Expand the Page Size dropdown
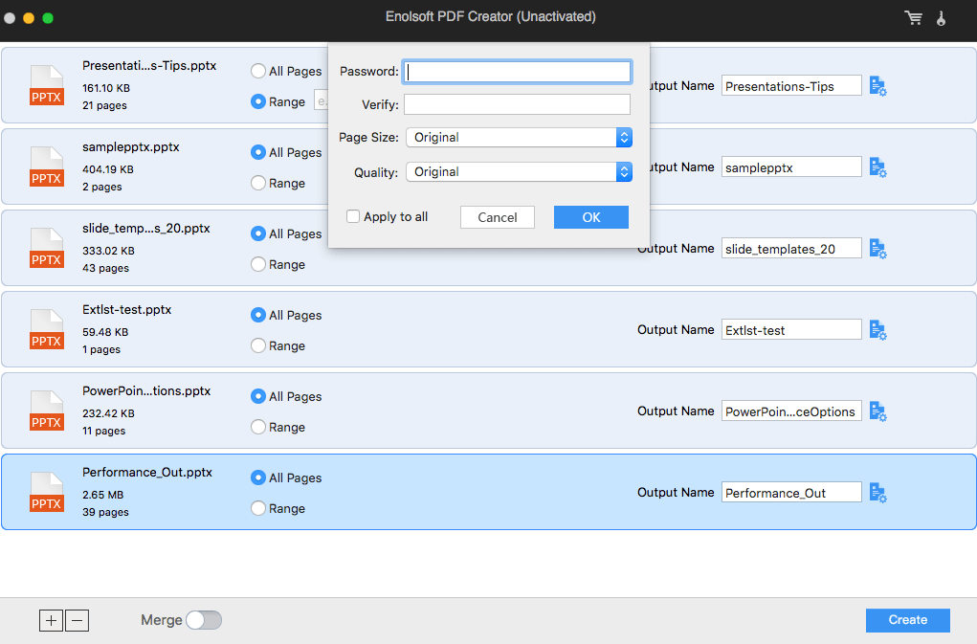This screenshot has height=644, width=977. pyautogui.click(x=519, y=138)
